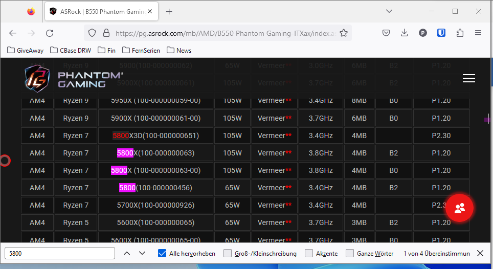Open Firefox application menu
Image resolution: width=493 pixels, height=269 pixels.
click(x=478, y=33)
